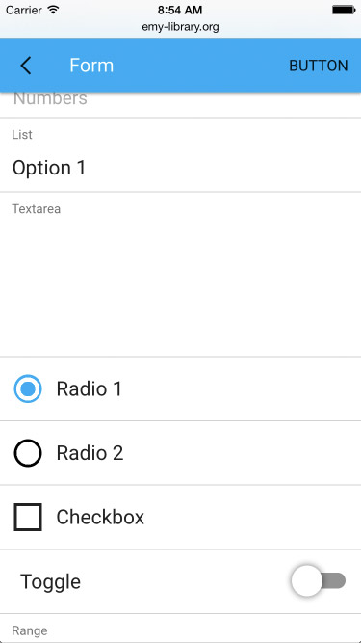Click the BUTTON in the top bar
The height and width of the screenshot is (643, 361).
319,66
